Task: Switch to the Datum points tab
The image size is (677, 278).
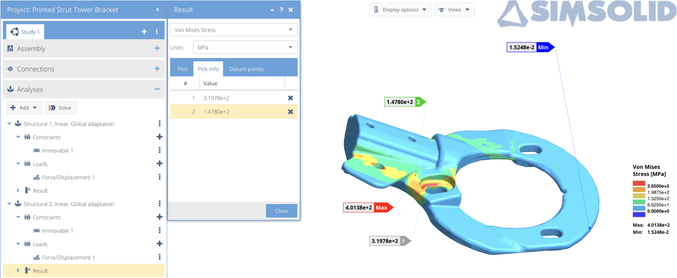Action: click(246, 69)
